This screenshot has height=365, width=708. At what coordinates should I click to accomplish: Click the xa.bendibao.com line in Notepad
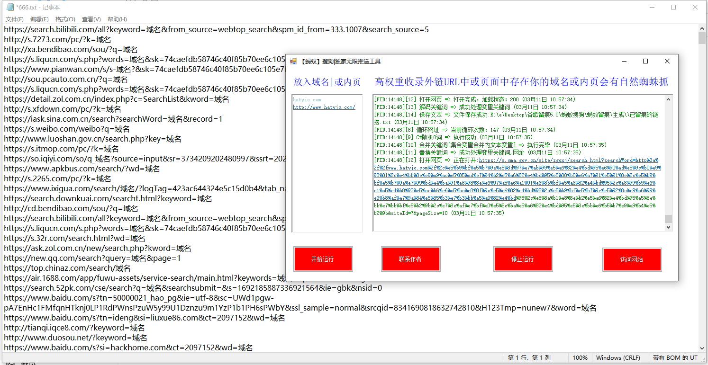pyautogui.click(x=71, y=49)
